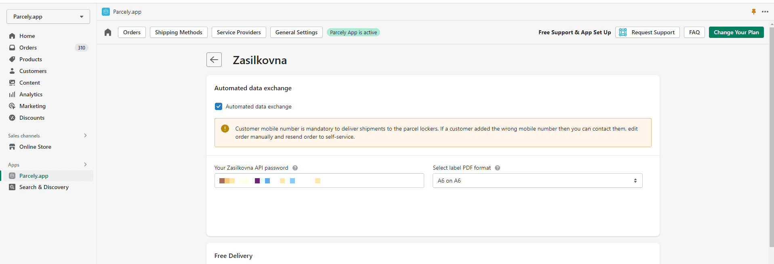This screenshot has height=264, width=774.
Task: Open the label PDF format dropdown
Action: click(537, 181)
